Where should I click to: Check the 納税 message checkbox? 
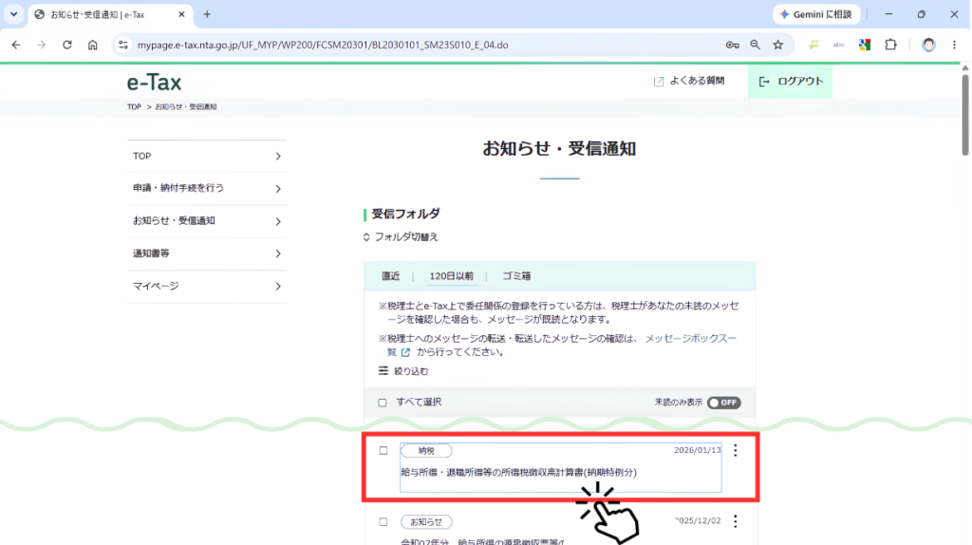coord(383,451)
